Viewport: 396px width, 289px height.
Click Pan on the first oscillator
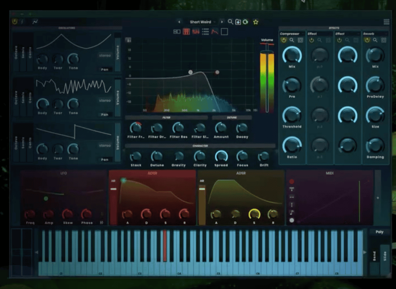(104, 69)
